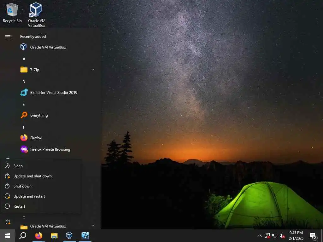Viewport: 323px width, 242px height.
Task: Expand Oracle VM VirtualBox folder chevron
Action: (93, 226)
